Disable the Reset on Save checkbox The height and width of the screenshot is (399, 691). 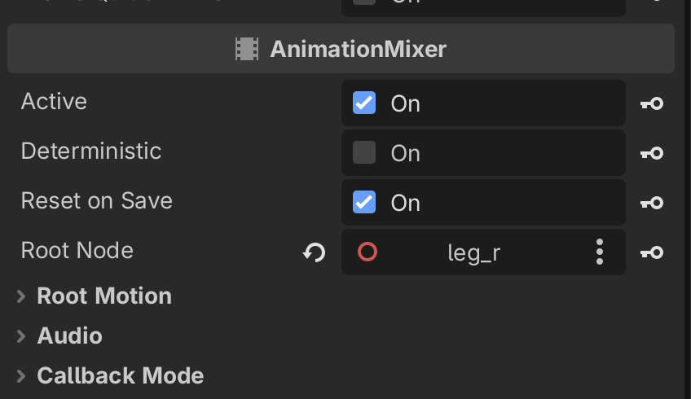point(364,202)
